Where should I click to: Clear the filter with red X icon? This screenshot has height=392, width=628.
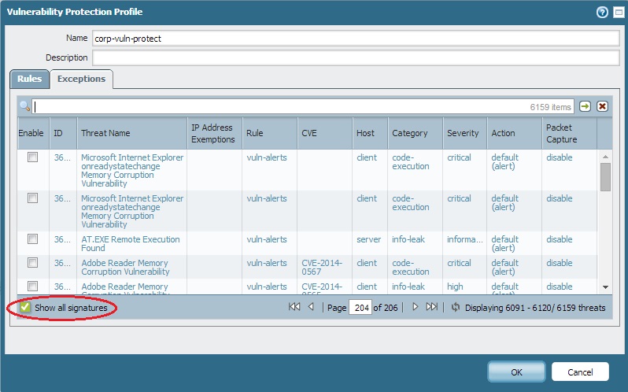click(602, 106)
